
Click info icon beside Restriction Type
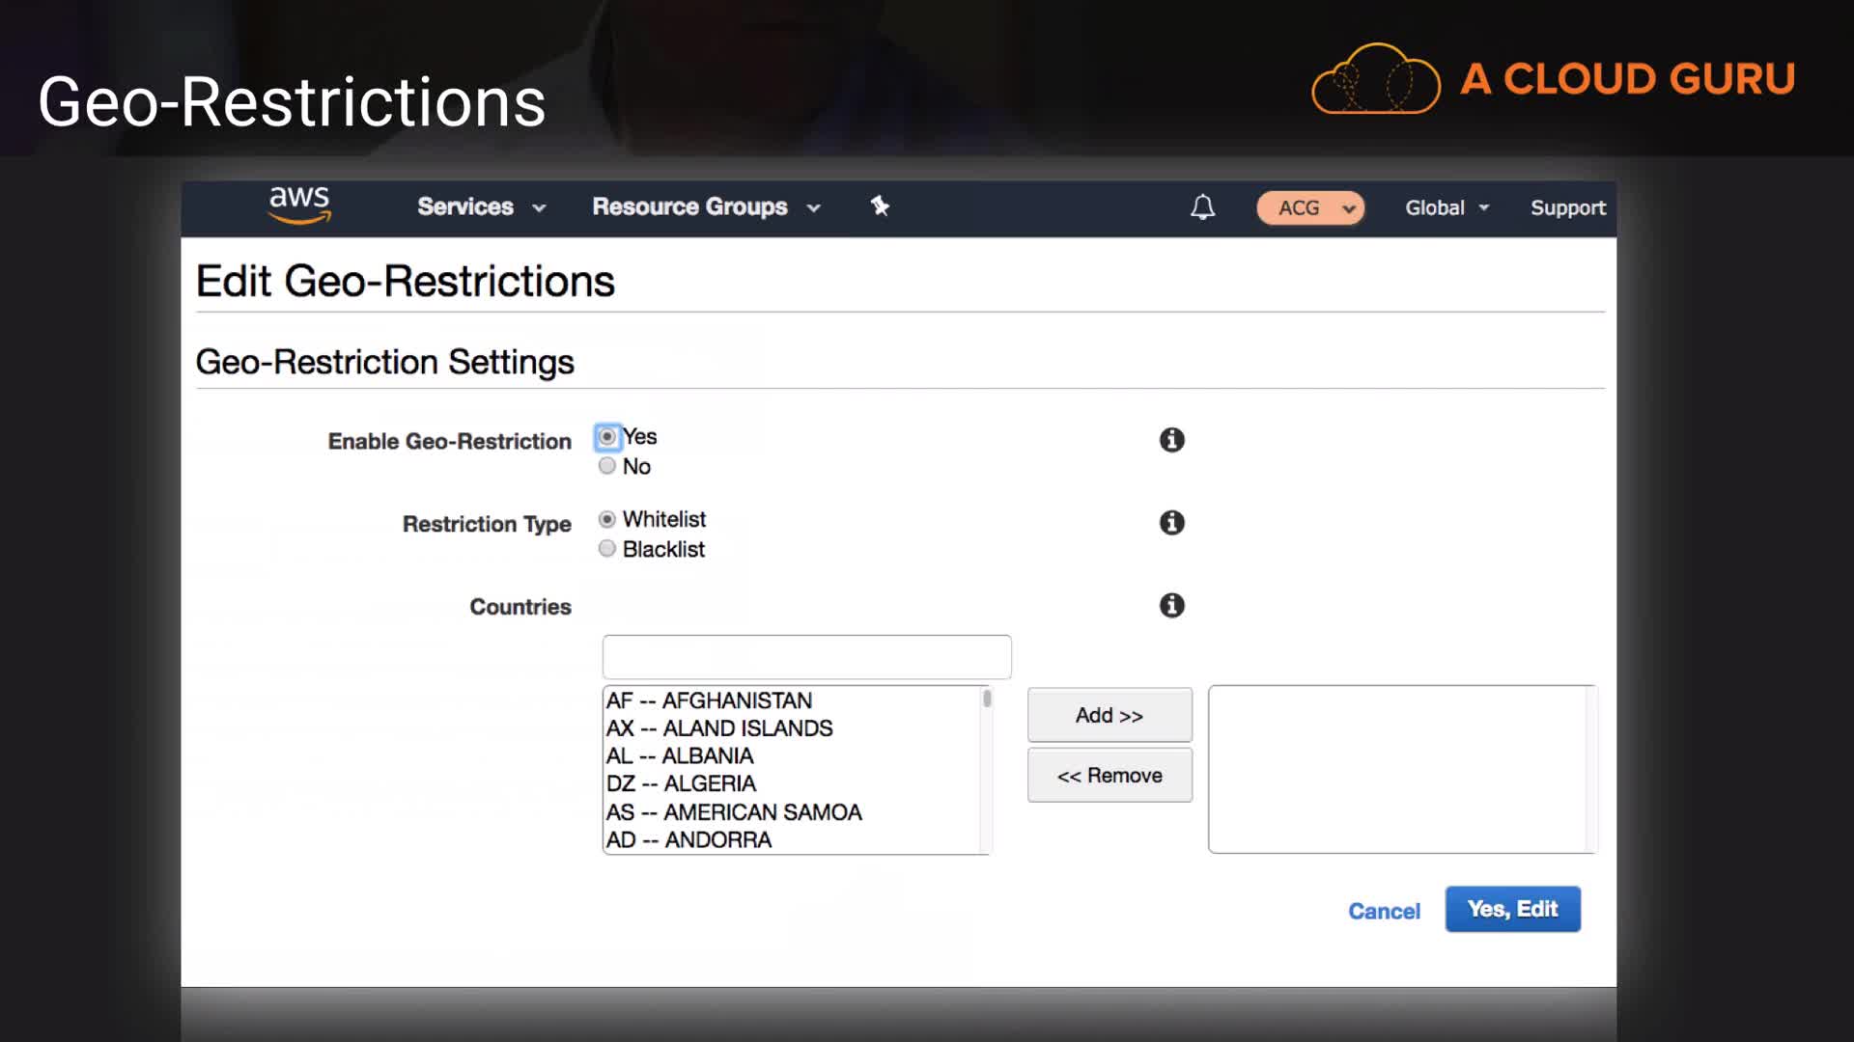coord(1171,523)
